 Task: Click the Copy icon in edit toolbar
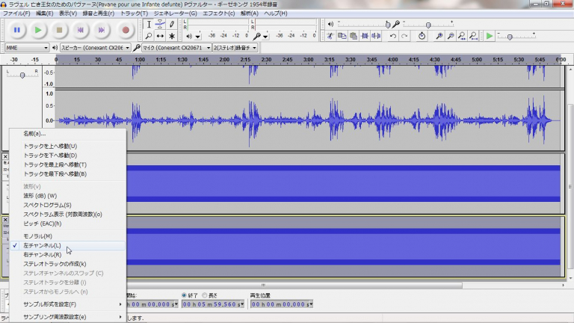[x=342, y=36]
